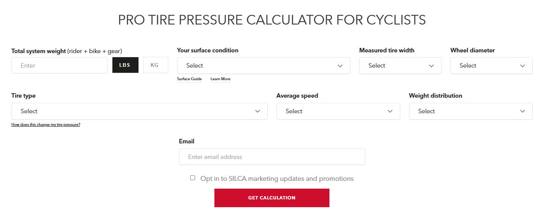Viewport: 555px width, 215px height.
Task: Switch weight units to KG
Action: [156, 65]
